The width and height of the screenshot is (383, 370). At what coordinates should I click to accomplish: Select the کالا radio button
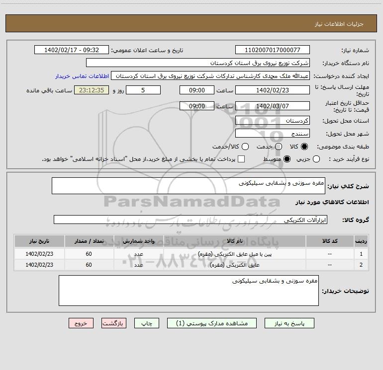pyautogui.click(x=304, y=147)
